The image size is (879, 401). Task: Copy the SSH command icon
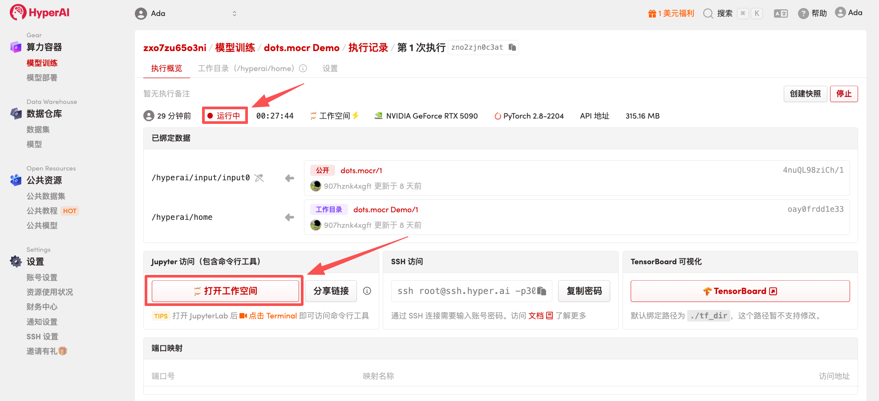542,291
